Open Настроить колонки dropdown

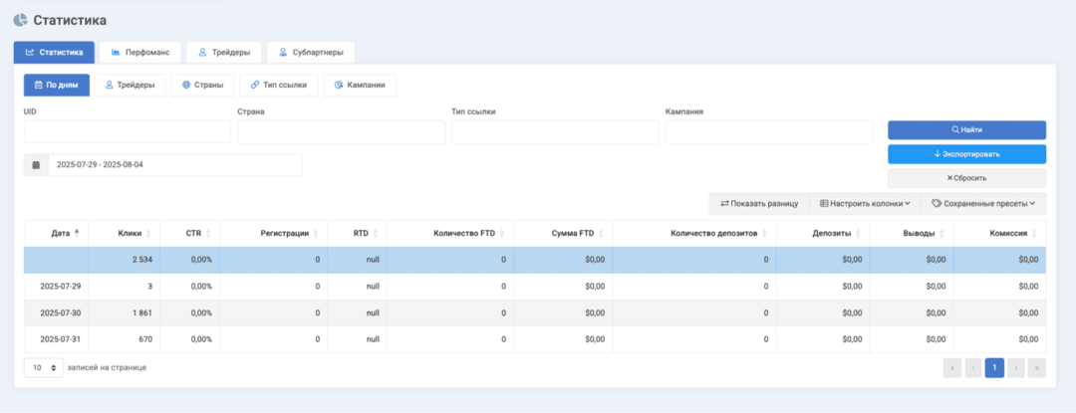tap(866, 203)
